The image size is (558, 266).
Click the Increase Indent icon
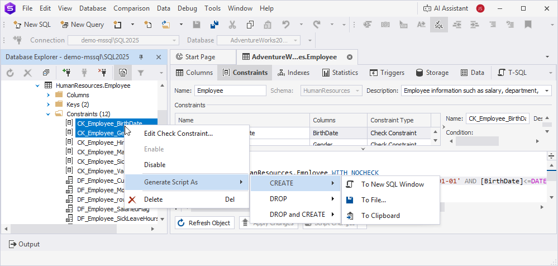474,25
